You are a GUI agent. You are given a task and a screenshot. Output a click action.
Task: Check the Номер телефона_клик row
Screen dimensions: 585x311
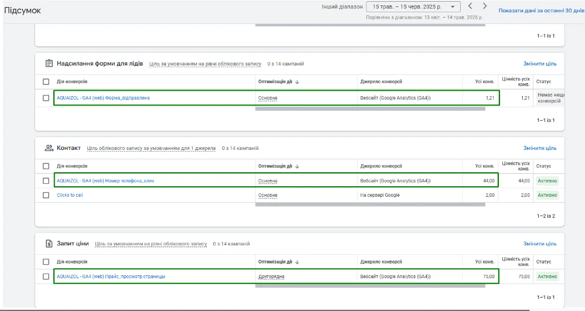pos(46,181)
